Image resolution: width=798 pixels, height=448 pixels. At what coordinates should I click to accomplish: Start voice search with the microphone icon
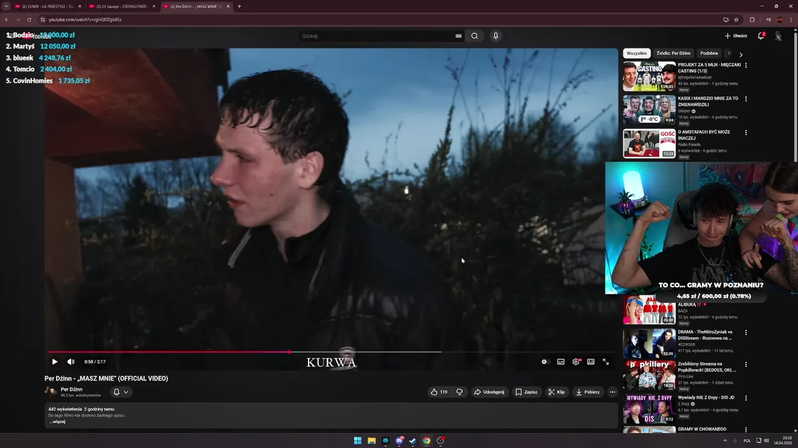point(496,36)
